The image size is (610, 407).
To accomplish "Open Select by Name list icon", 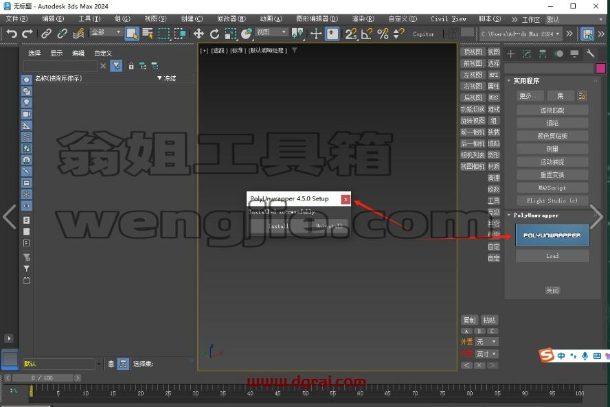I will click(x=148, y=34).
